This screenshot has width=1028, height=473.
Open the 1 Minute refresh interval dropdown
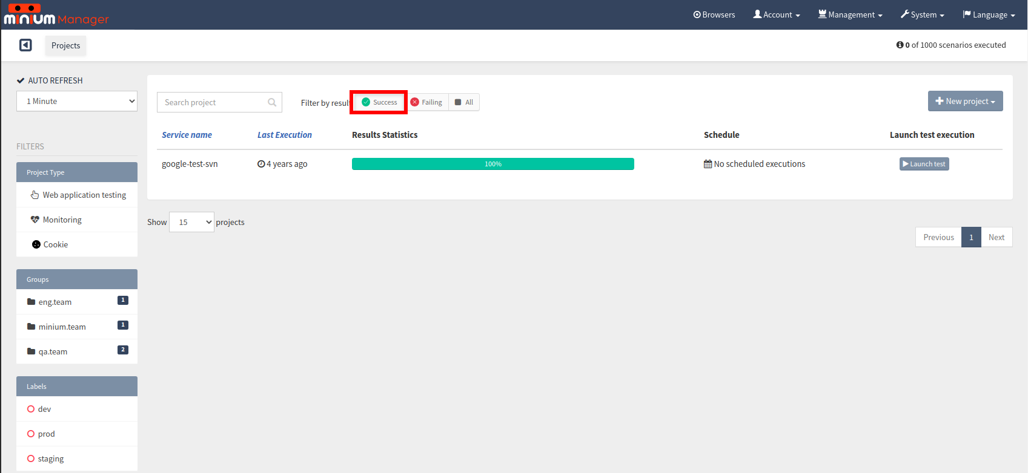pyautogui.click(x=77, y=101)
